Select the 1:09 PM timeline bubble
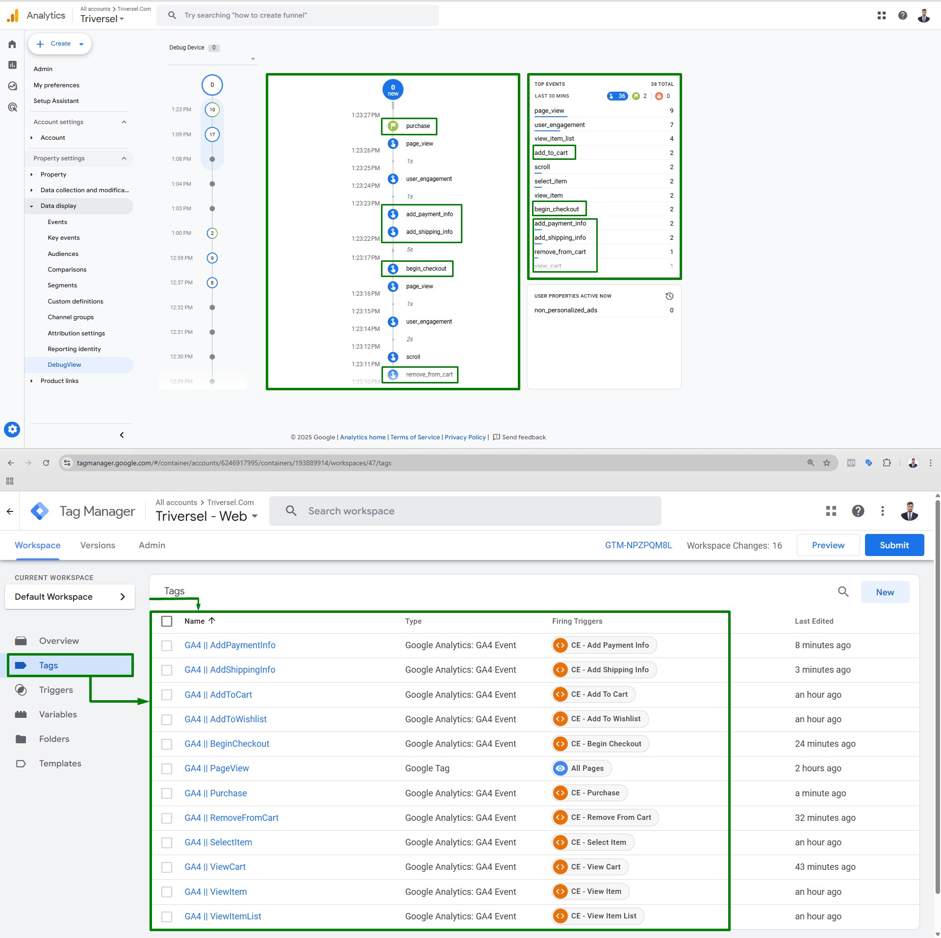941x938 pixels. [x=212, y=134]
